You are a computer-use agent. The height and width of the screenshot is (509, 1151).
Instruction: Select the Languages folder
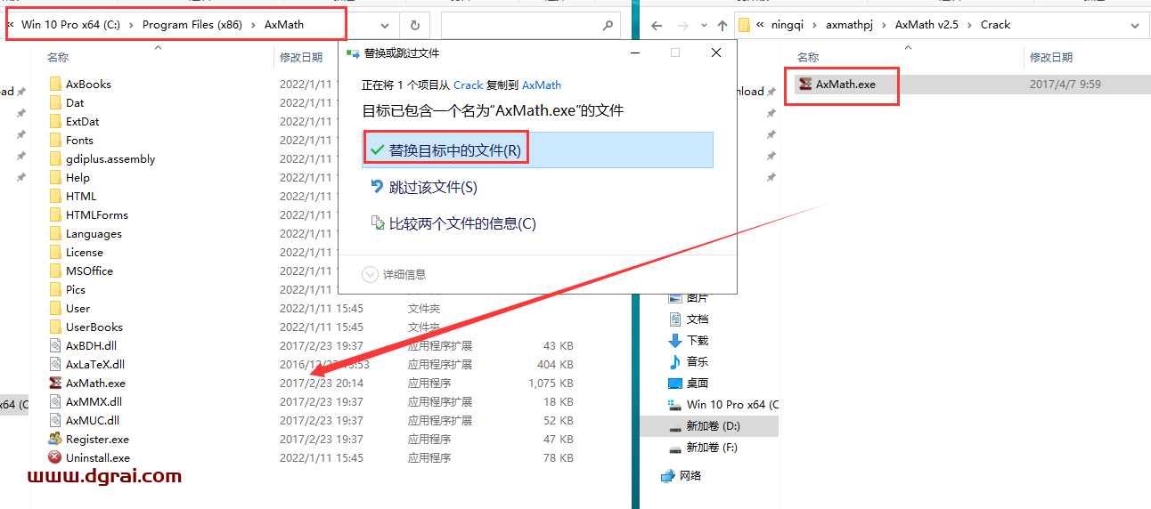point(94,233)
